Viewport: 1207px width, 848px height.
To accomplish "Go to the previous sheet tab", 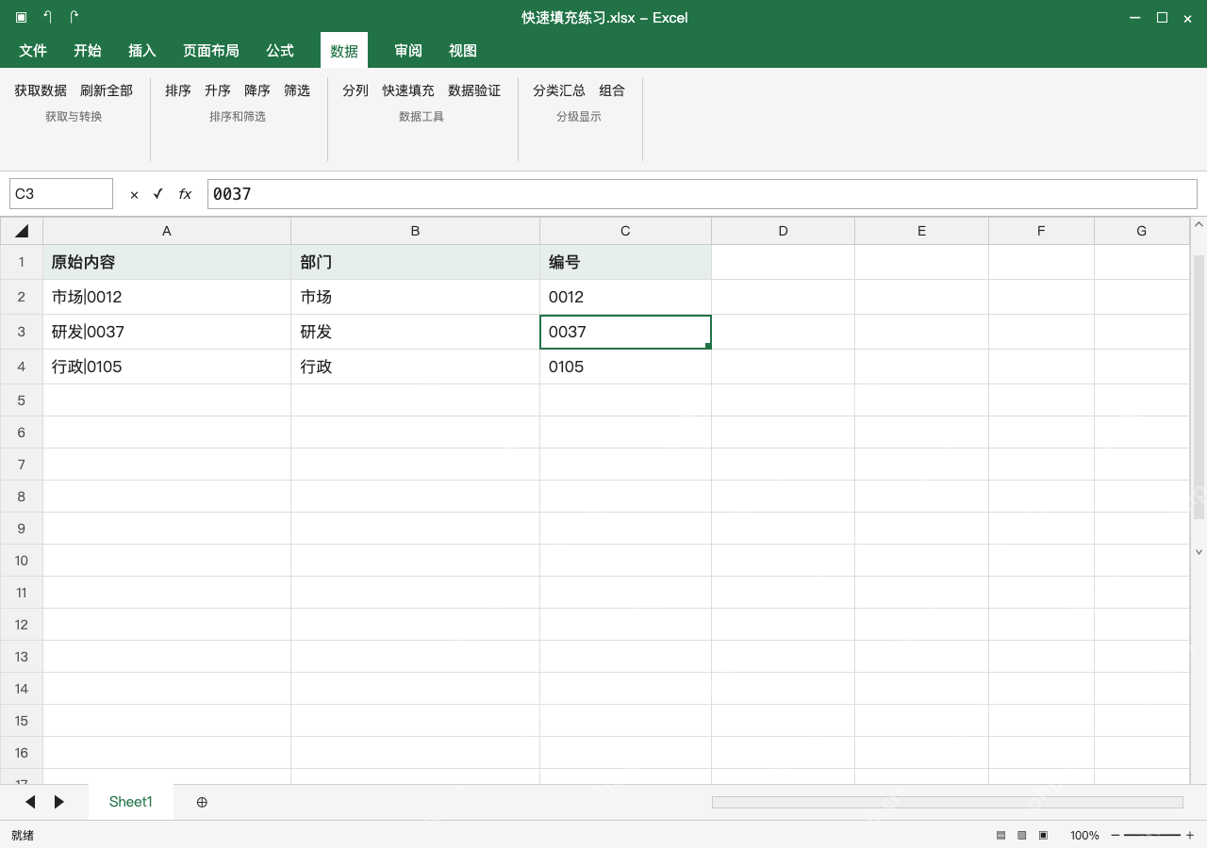I will point(30,802).
